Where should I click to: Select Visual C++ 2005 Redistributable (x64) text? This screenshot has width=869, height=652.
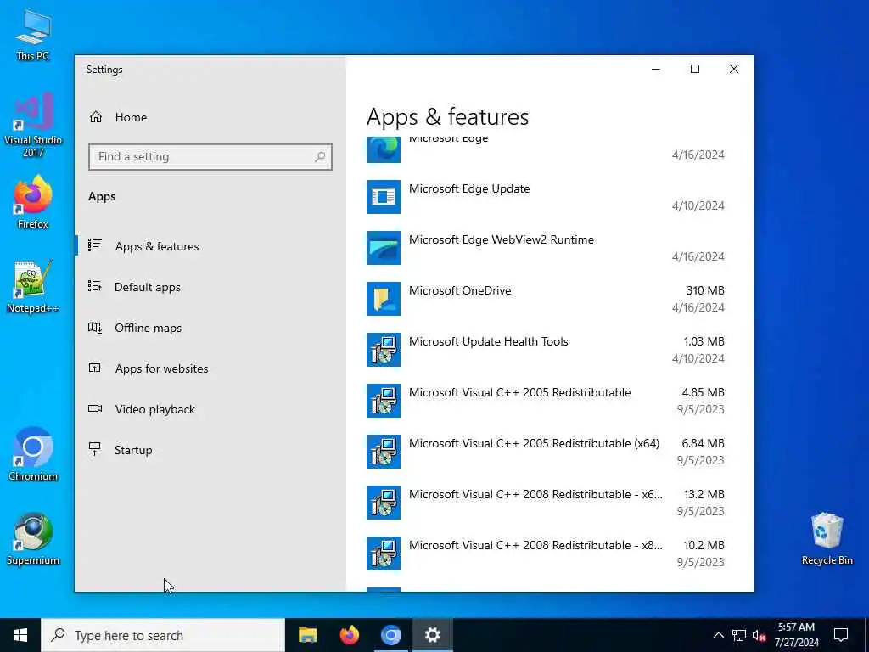(535, 443)
